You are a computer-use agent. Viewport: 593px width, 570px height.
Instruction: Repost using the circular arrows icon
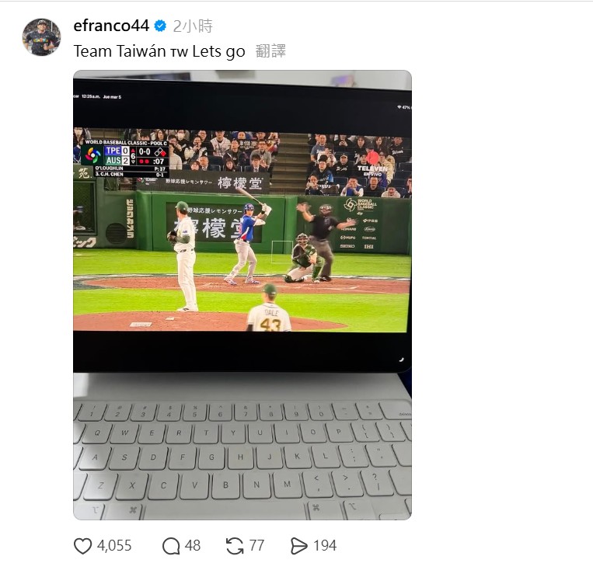pyautogui.click(x=235, y=546)
